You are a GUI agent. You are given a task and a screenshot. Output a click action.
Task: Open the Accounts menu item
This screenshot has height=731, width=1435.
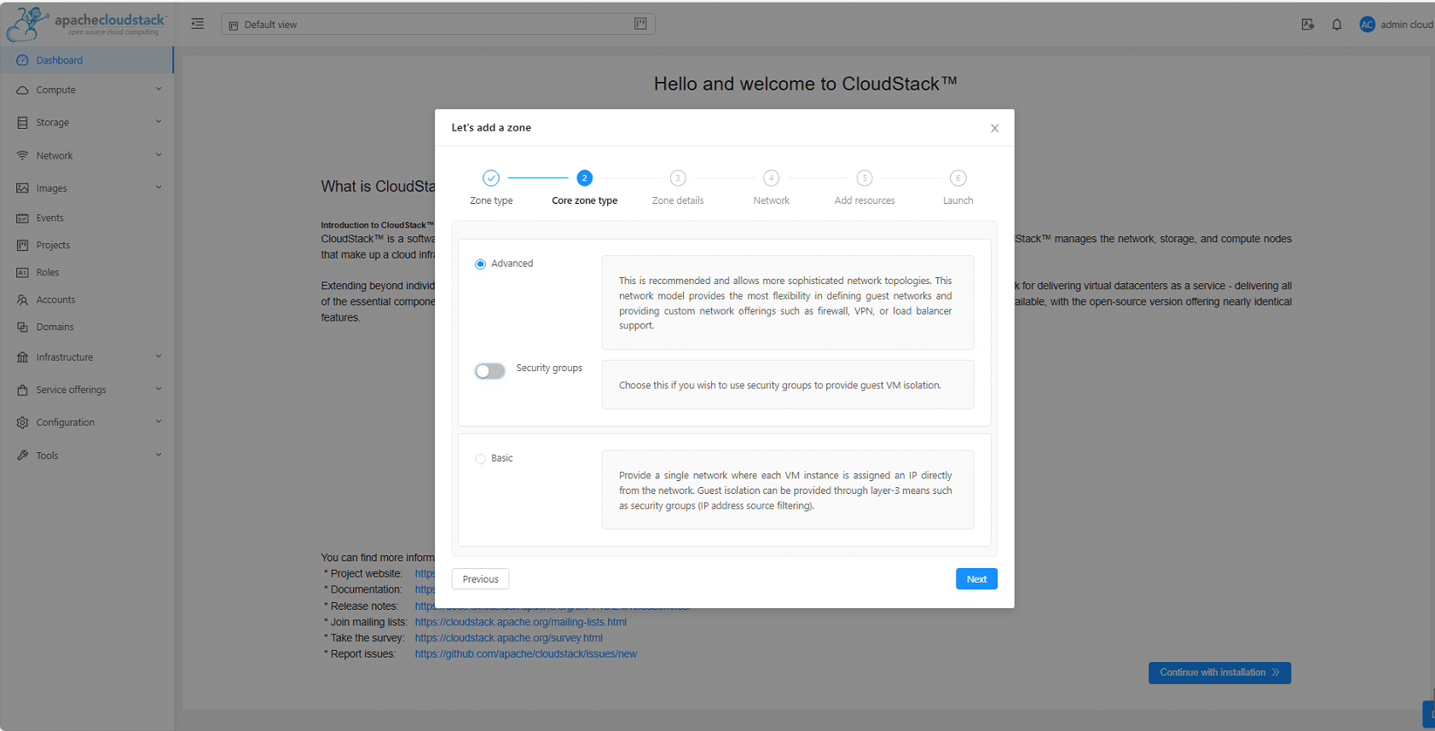click(x=86, y=300)
